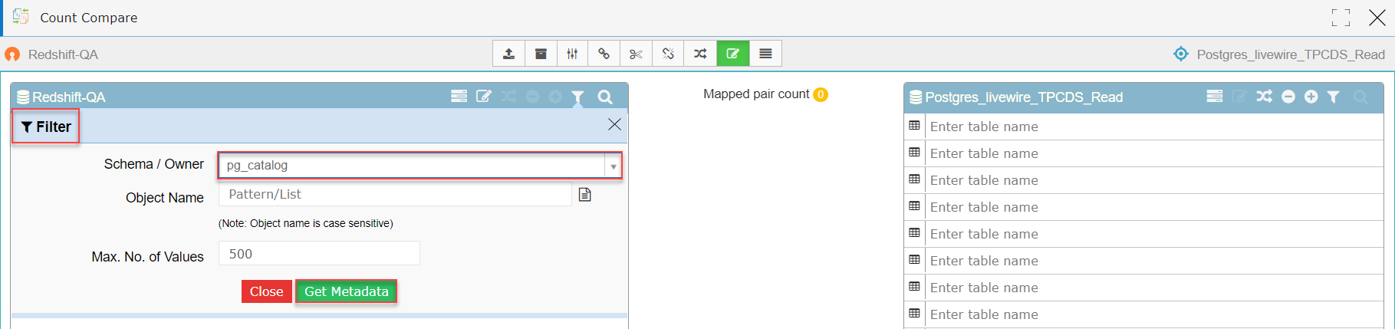Screen dimensions: 1395x329
Task: Click the Redshift-QA panel title text
Action: pos(69,97)
